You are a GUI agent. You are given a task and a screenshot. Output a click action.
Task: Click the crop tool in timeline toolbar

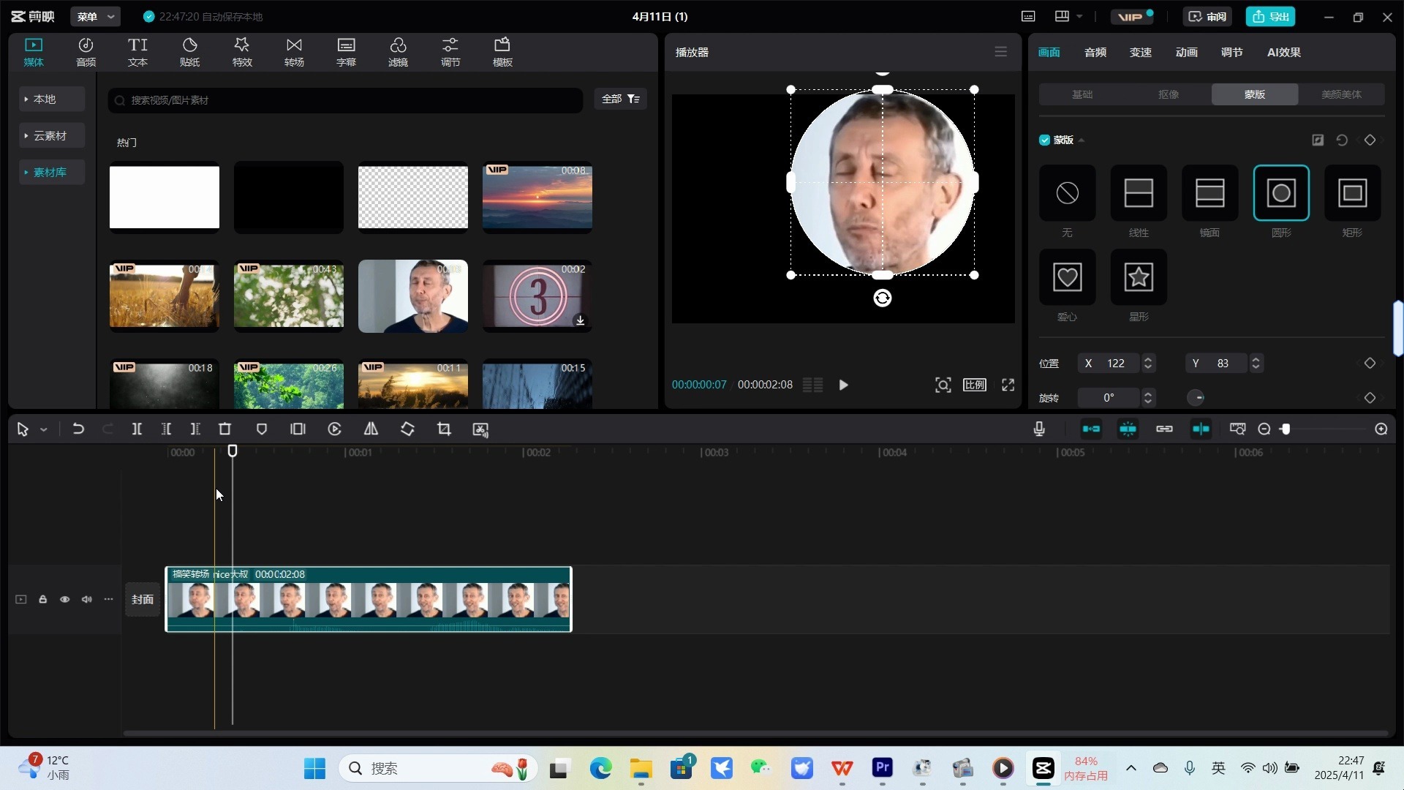click(x=444, y=429)
